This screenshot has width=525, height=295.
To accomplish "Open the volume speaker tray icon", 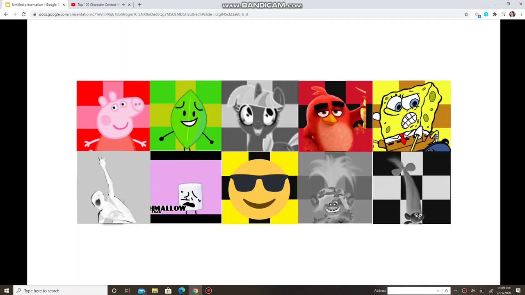I will [x=472, y=290].
